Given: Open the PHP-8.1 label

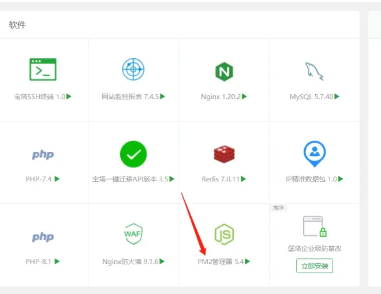Looking at the screenshot, I should click(39, 262).
